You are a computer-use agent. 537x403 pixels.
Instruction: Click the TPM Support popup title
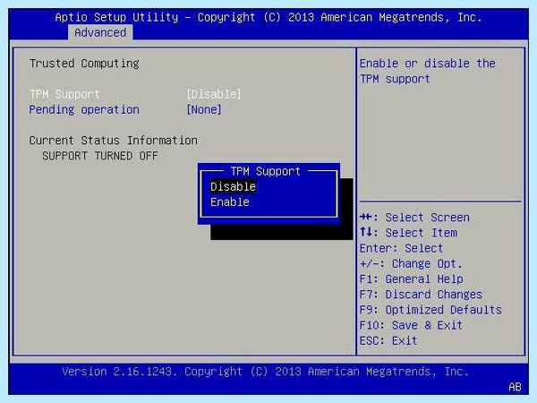[x=266, y=171]
